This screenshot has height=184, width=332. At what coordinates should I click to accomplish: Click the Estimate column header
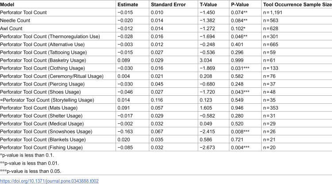click(x=127, y=5)
